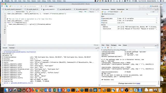Click the New File icon in toolbar
166x93 pixels.
pyautogui.click(x=2, y=6)
